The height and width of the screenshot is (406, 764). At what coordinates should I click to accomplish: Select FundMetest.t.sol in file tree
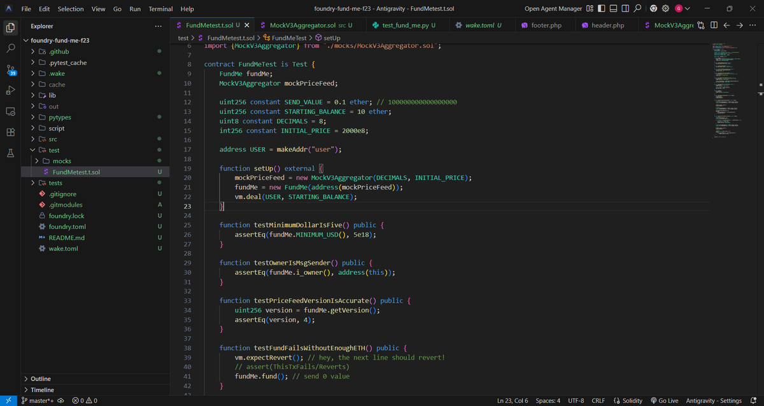[95, 172]
